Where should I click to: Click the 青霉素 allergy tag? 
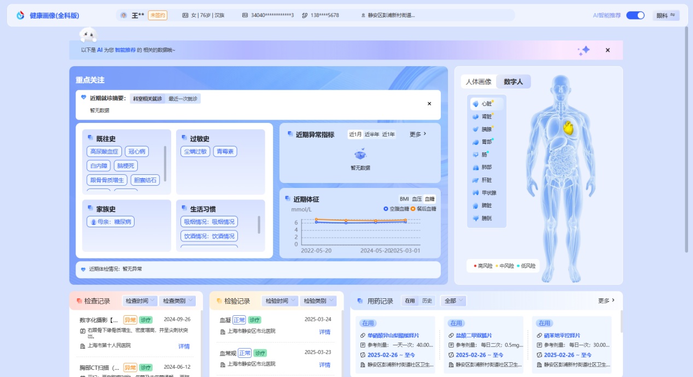point(225,151)
